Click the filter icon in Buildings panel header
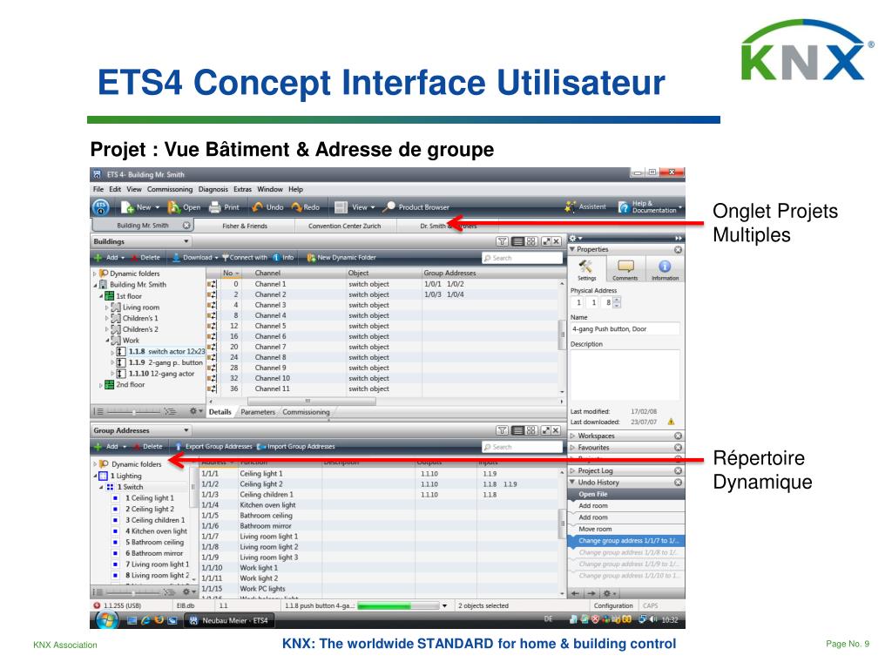Screen dimensions: 892x669 (503, 241)
